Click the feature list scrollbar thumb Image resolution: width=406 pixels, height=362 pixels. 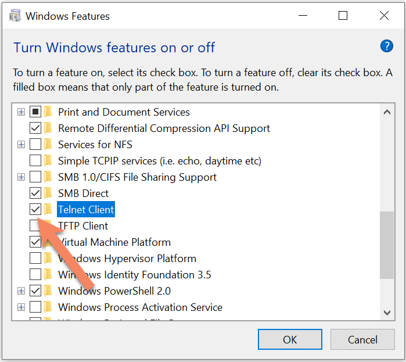pos(387,245)
